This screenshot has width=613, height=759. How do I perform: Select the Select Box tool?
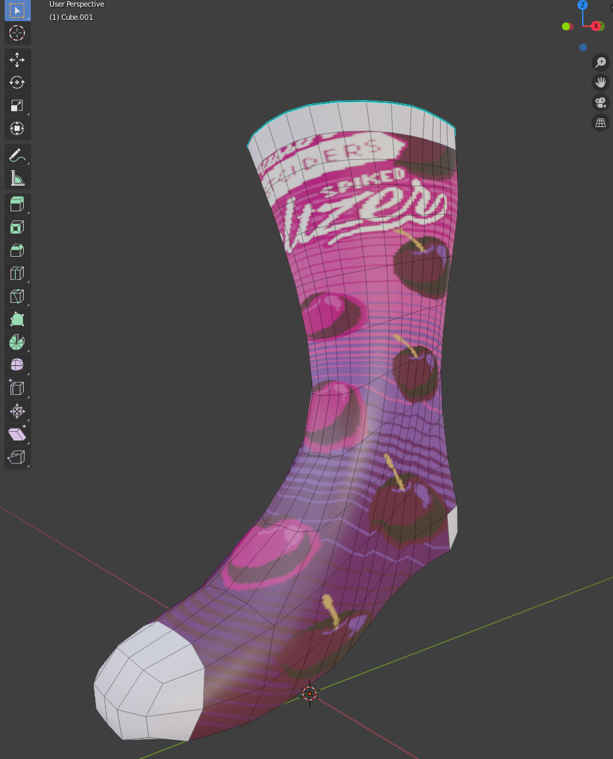[17, 10]
